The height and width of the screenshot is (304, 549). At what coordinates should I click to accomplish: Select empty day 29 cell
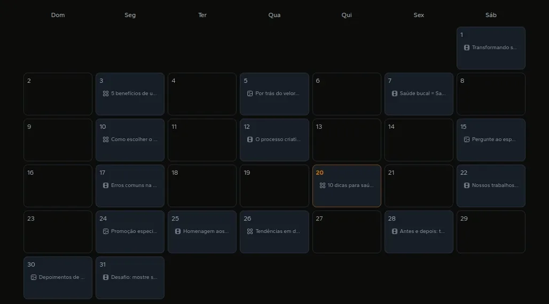tap(491, 231)
